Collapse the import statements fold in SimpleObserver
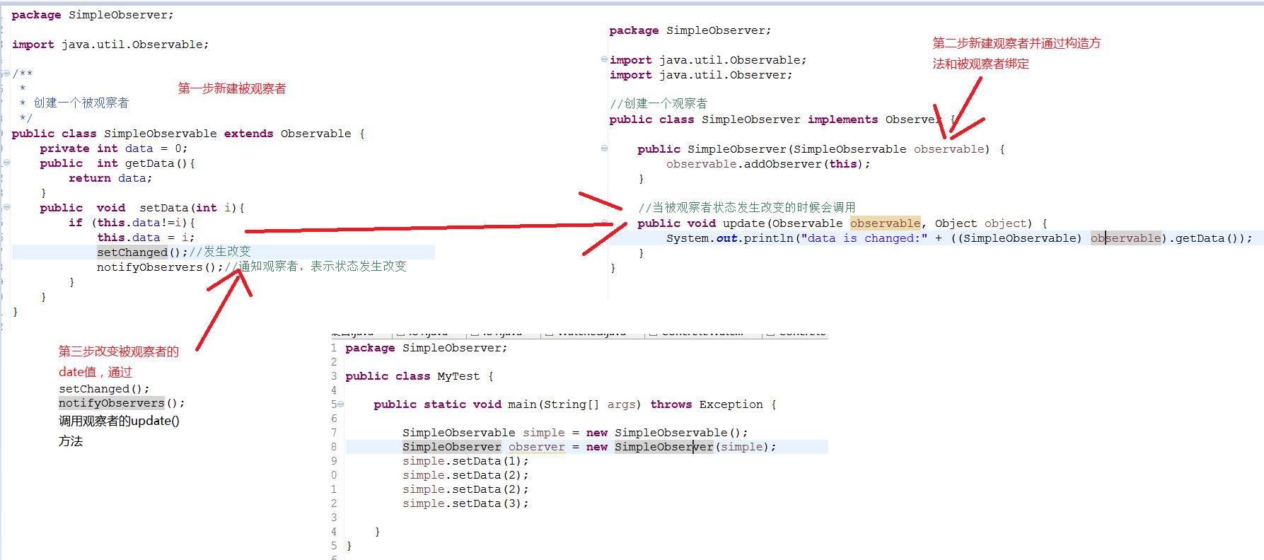The image size is (1264, 560). click(x=604, y=59)
